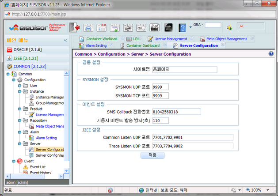Click the popup blocker status bar icon
Viewport: 278px width, 196px height.
[x=110, y=190]
